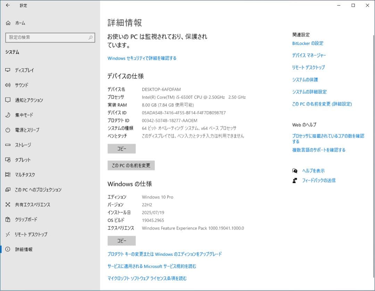Click フィードバックの送信
This screenshot has height=291, width=375.
[318, 180]
